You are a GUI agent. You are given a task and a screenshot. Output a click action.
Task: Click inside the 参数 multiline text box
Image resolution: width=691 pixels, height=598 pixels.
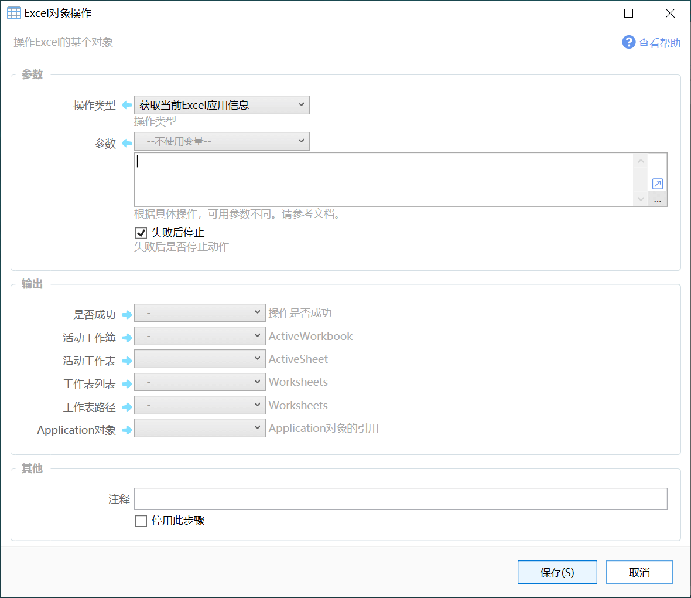tap(384, 179)
